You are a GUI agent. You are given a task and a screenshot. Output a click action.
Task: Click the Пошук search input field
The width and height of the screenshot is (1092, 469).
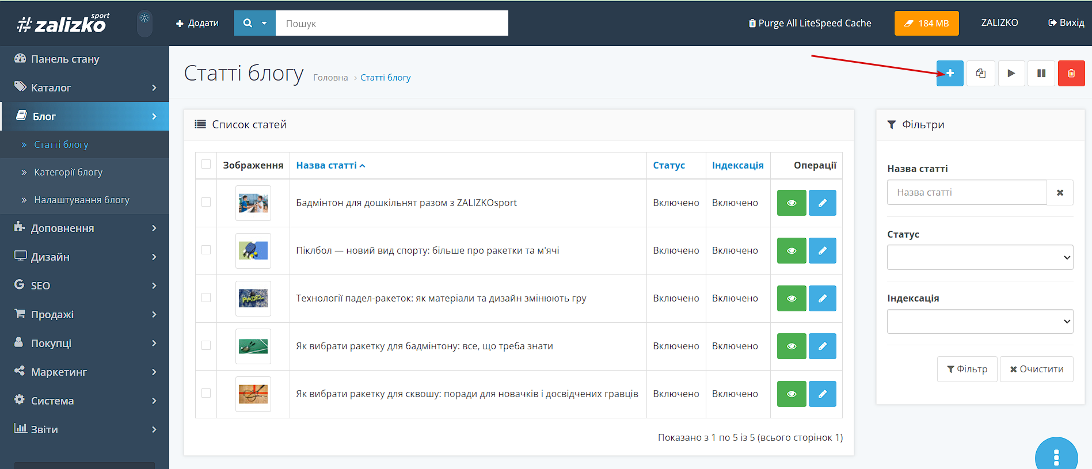[391, 24]
